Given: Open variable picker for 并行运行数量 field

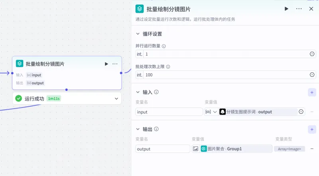Looking at the screenshot, I should 312,54.
